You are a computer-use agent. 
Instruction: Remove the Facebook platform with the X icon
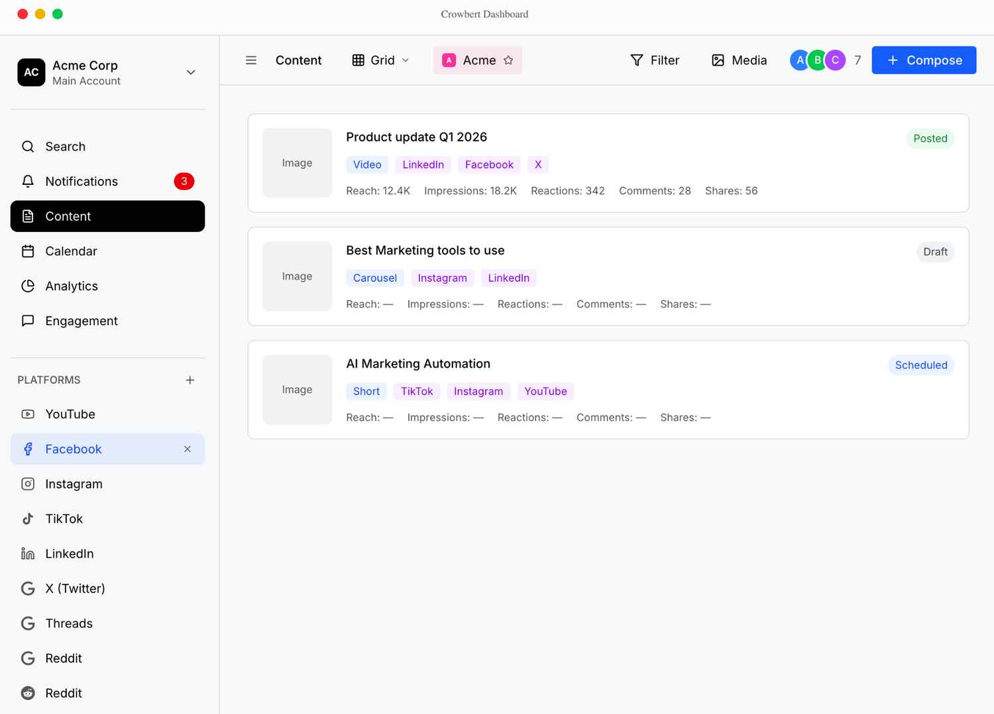(188, 449)
